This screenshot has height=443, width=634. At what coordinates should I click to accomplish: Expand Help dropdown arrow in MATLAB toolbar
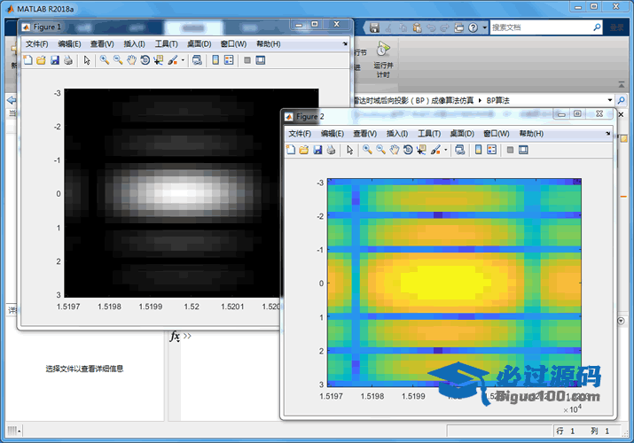(484, 27)
